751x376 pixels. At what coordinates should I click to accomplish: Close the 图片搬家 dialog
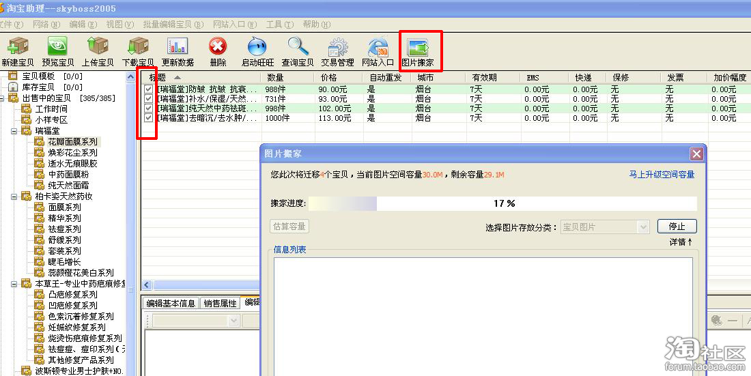696,154
